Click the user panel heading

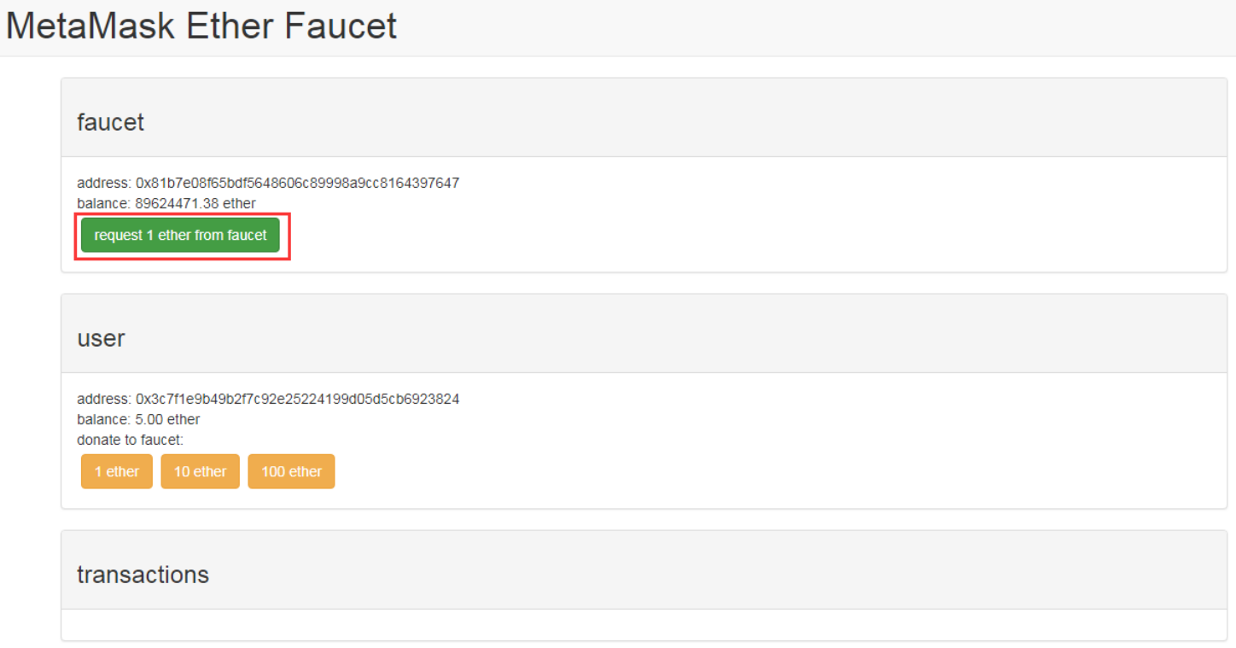point(101,338)
